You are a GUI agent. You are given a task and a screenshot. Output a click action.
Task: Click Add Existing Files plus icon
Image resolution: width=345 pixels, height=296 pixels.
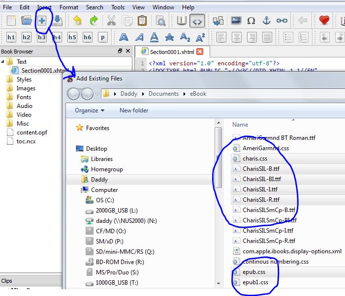(x=42, y=21)
